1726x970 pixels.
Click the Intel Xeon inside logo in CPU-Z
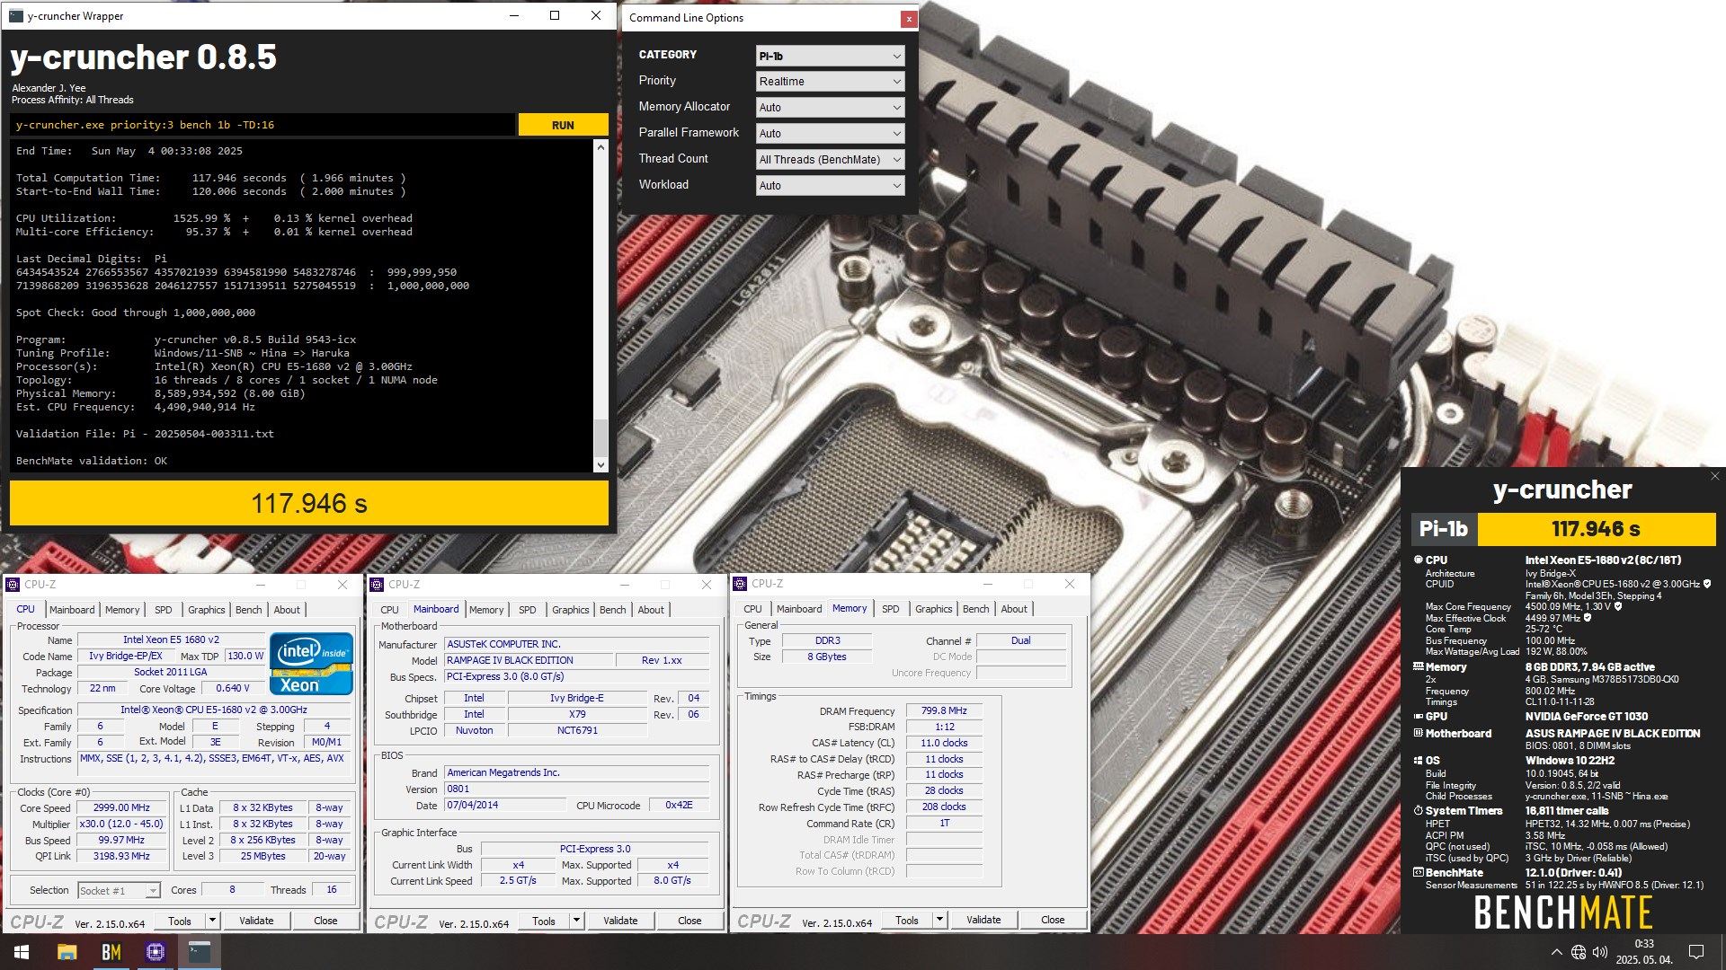tap(311, 665)
